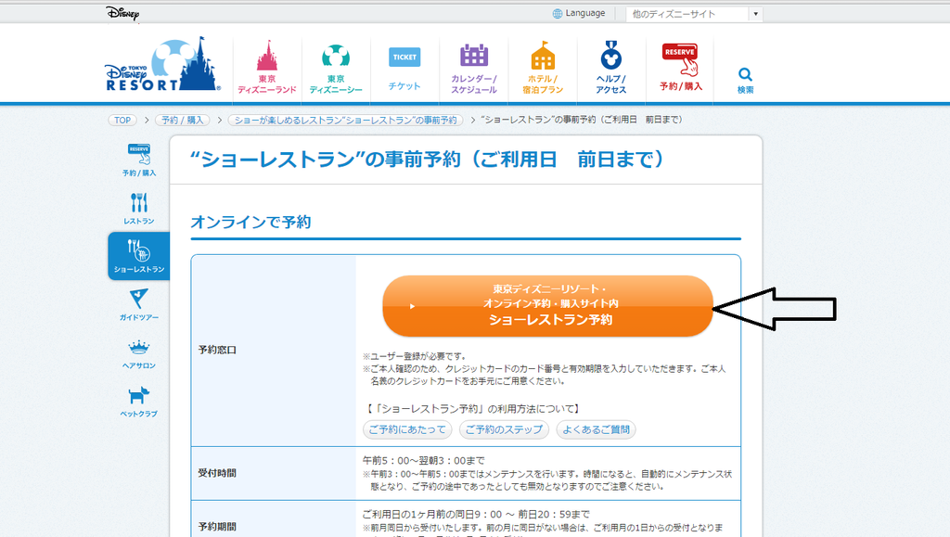Click the page title “ショーレストラン”の事前予約

[x=429, y=160]
